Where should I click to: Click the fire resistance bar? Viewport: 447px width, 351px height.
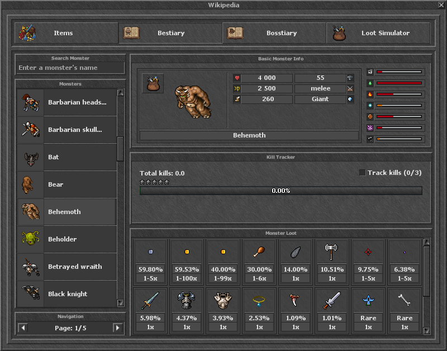coord(399,94)
